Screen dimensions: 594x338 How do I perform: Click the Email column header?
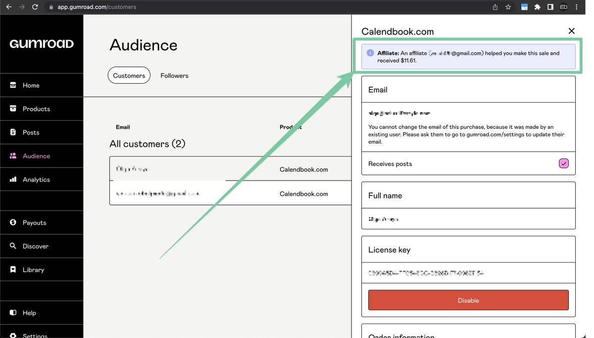(x=123, y=127)
